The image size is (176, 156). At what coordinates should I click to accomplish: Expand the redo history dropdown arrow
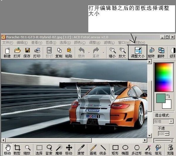(x=104, y=52)
